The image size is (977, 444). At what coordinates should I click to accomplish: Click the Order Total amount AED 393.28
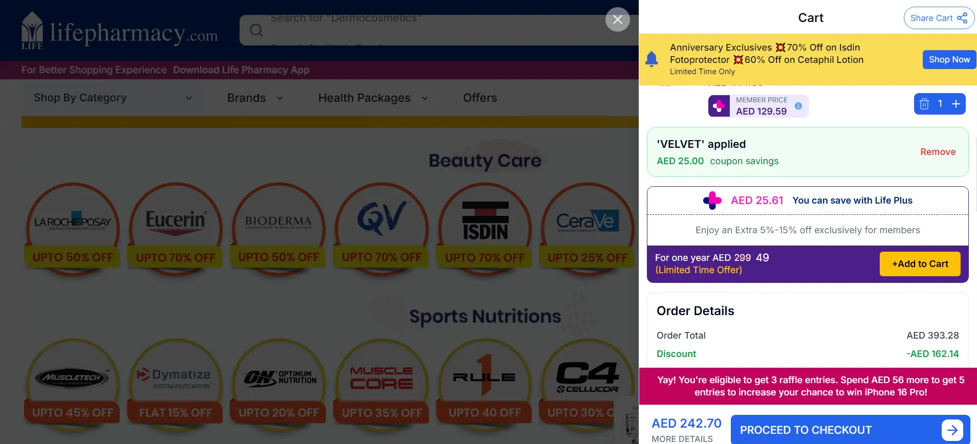click(932, 336)
